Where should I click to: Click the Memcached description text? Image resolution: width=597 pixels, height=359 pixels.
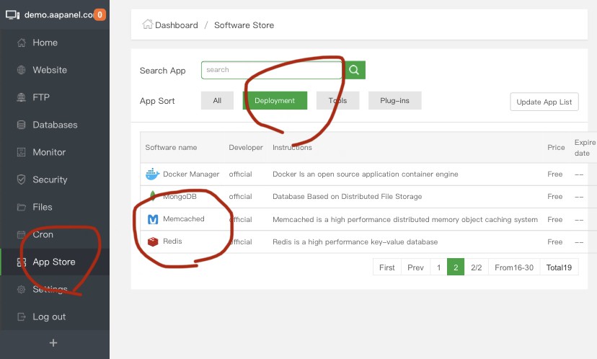[405, 219]
